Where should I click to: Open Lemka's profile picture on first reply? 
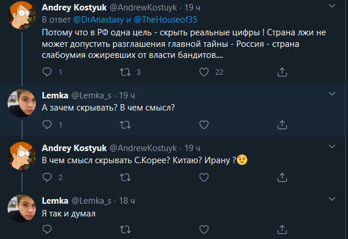tap(22, 105)
